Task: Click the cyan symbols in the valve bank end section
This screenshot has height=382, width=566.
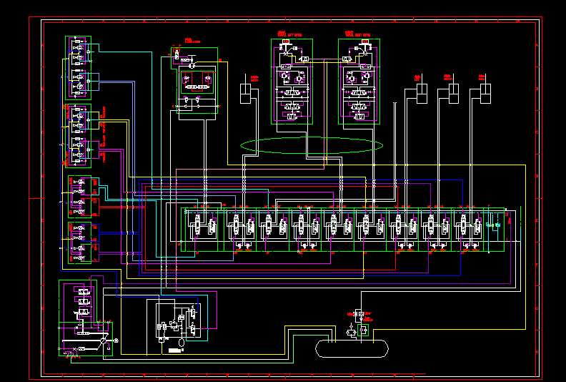Action: 493,225
